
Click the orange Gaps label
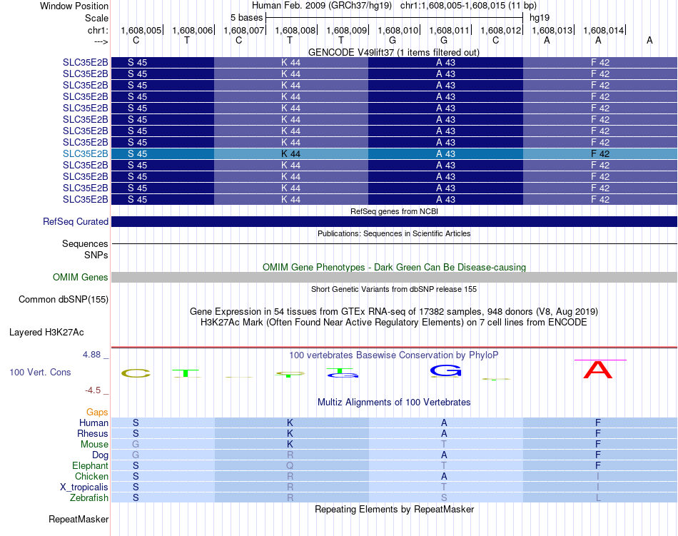[x=97, y=412]
